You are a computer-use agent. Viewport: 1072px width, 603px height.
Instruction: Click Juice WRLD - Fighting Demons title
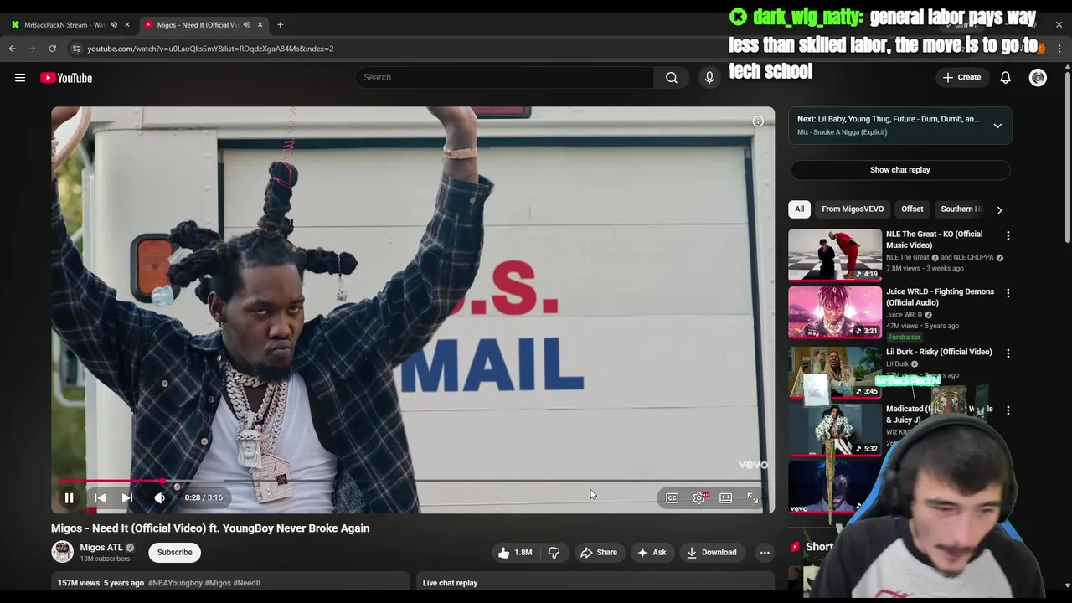point(940,297)
